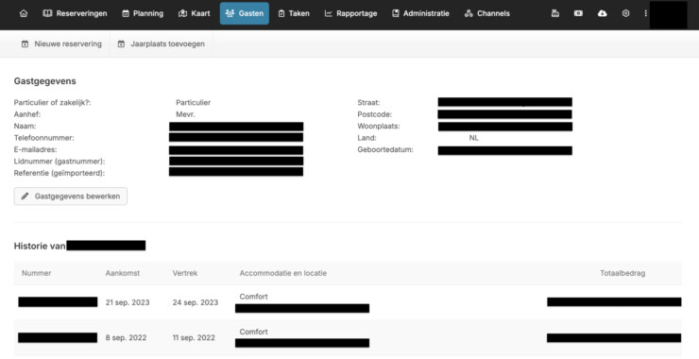Open the Reserveringen menu
The image size is (699, 359).
point(75,13)
